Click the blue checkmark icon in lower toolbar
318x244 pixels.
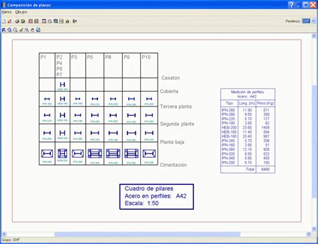tap(38, 29)
